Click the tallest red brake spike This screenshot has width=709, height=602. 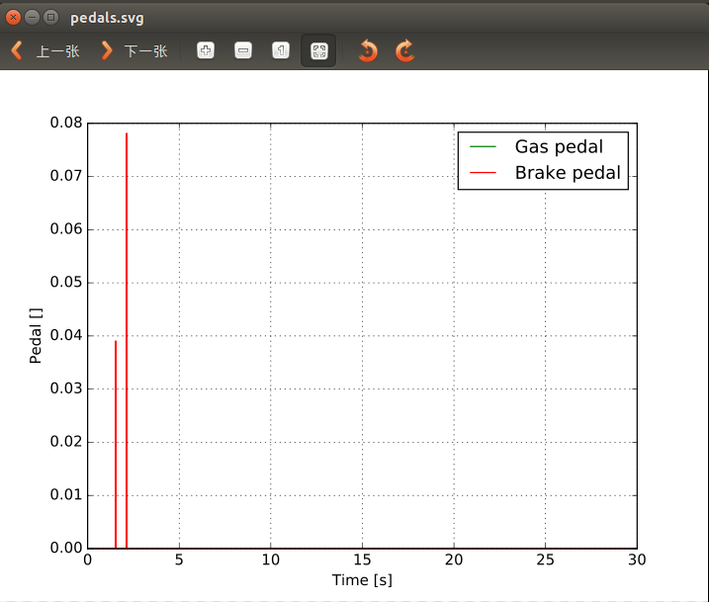127,297
